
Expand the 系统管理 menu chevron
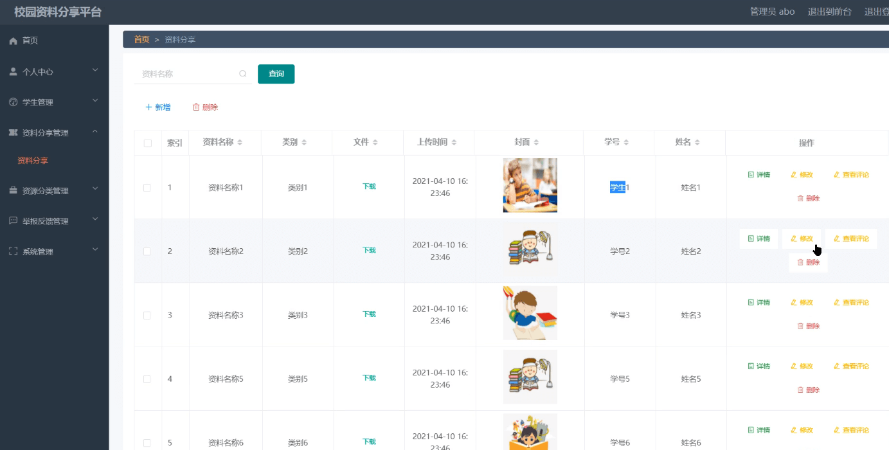95,251
